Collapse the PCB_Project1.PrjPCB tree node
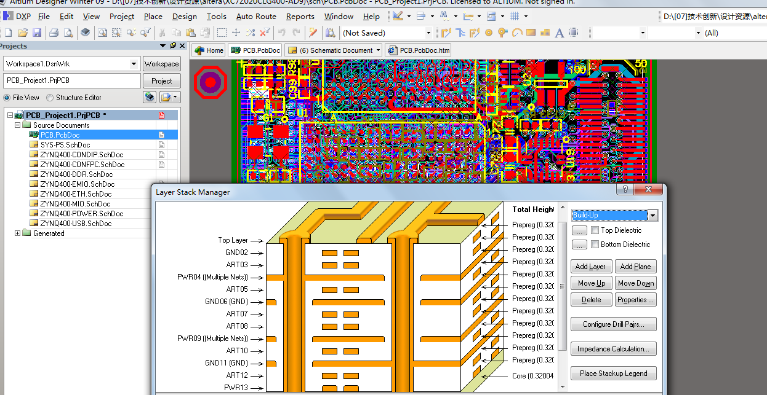The height and width of the screenshot is (395, 767). 9,115
